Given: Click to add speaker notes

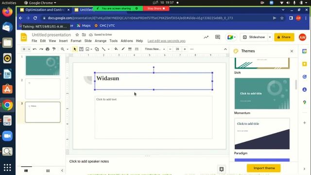Looking at the screenshot, I should point(89,161).
